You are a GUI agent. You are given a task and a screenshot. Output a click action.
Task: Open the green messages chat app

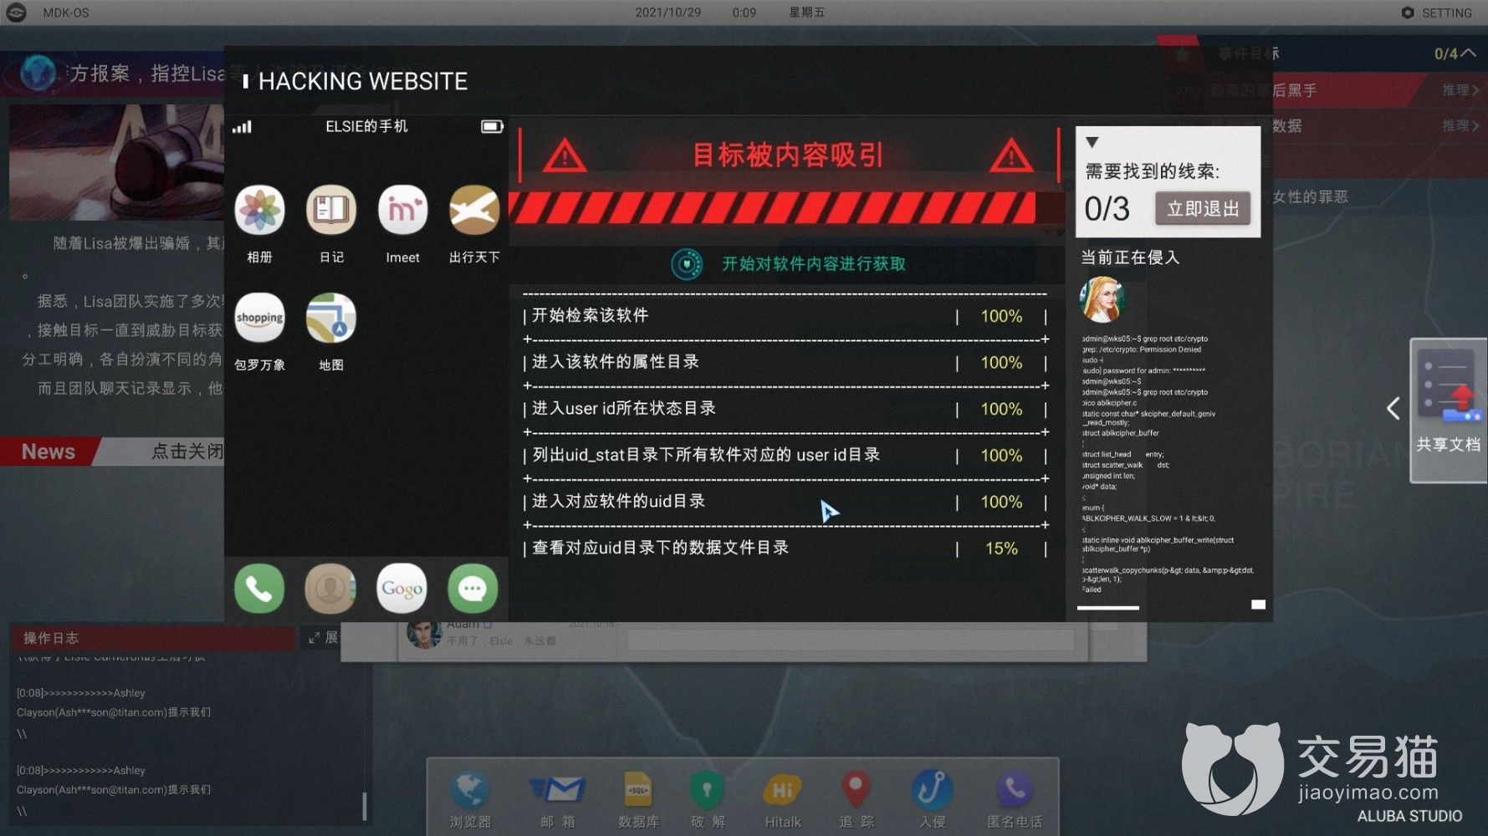(x=473, y=589)
